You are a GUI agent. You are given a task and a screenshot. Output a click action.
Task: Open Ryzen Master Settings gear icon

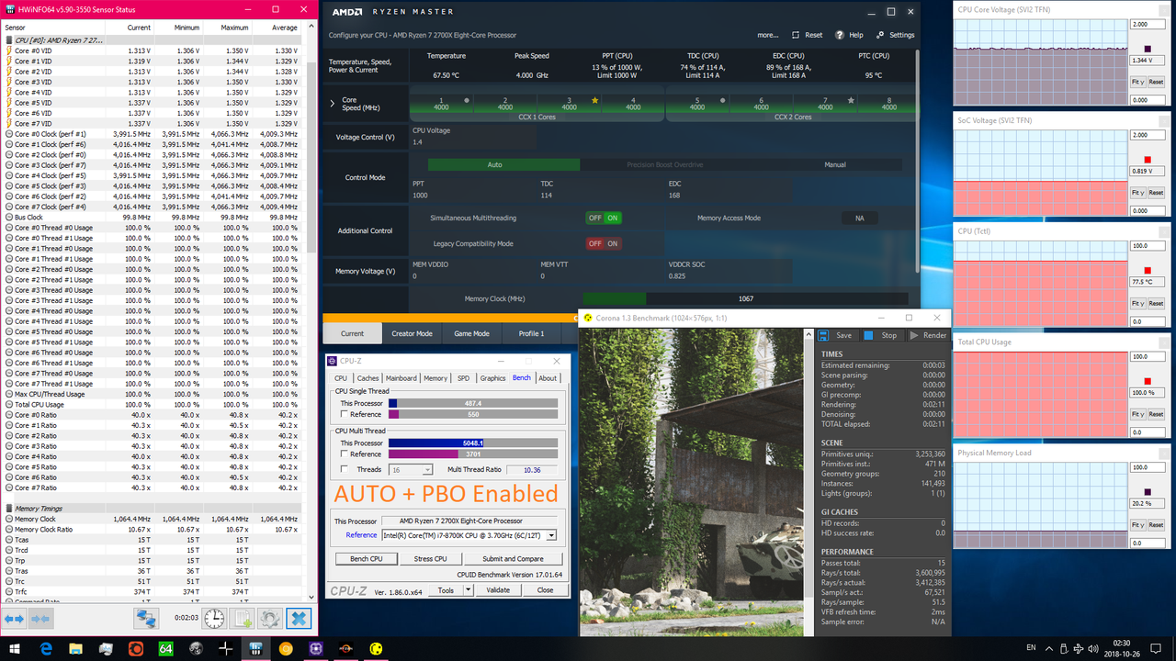[x=880, y=35]
